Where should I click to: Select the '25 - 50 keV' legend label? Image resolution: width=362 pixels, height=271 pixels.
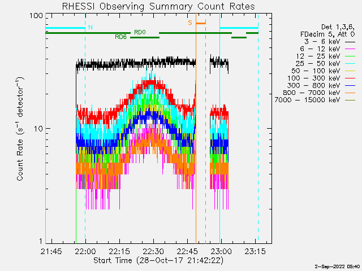tap(318, 64)
